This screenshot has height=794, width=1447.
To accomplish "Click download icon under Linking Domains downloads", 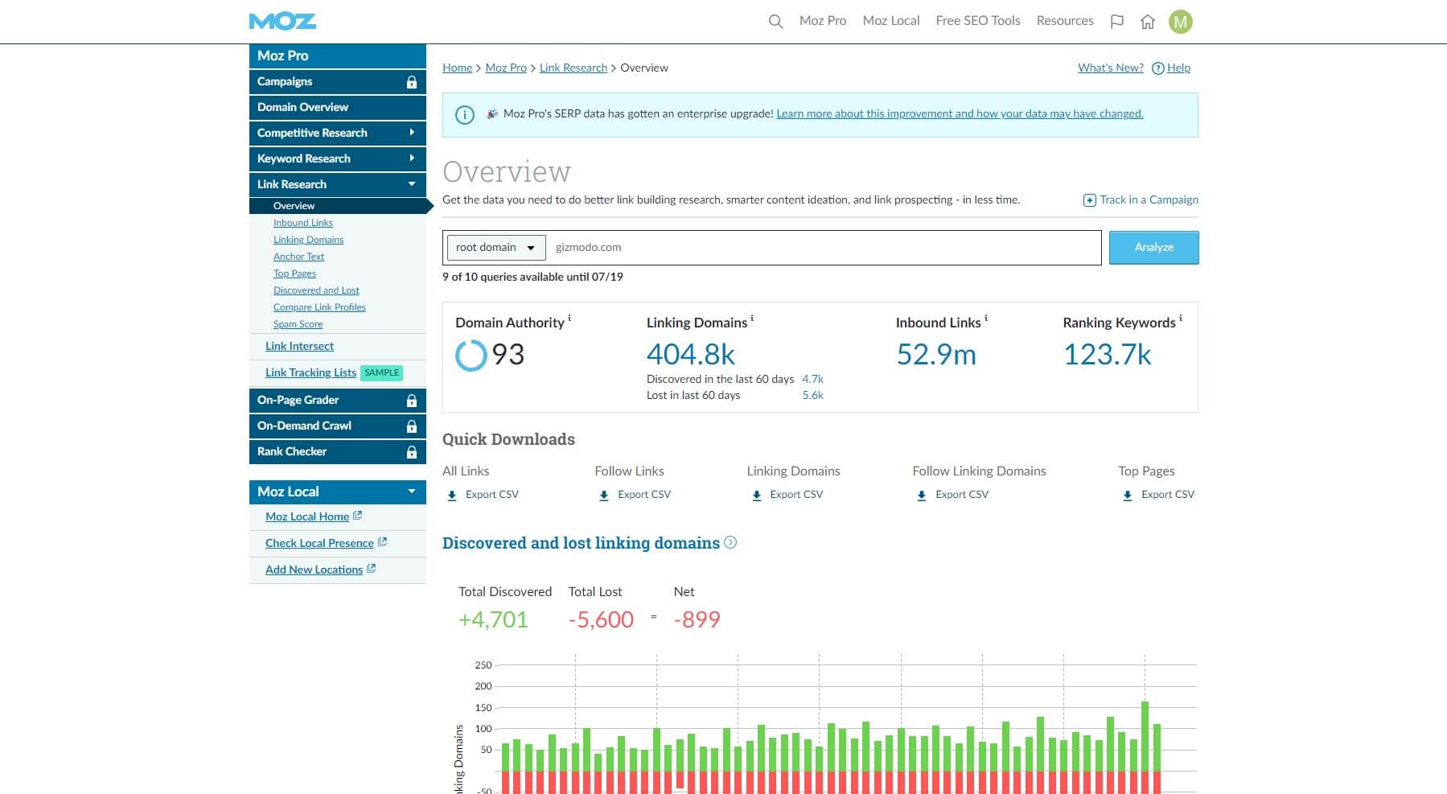I will coord(757,496).
